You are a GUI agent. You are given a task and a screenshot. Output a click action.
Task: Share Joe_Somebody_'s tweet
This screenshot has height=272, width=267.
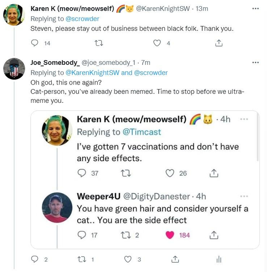click(x=175, y=259)
